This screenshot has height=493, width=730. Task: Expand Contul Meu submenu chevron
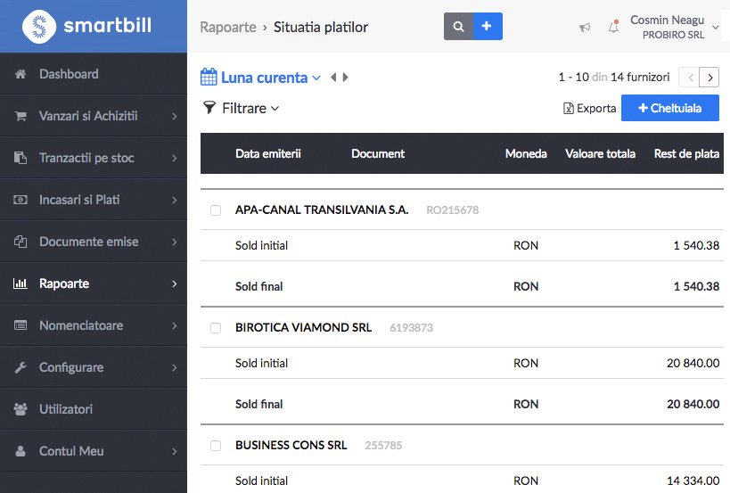pyautogui.click(x=175, y=451)
